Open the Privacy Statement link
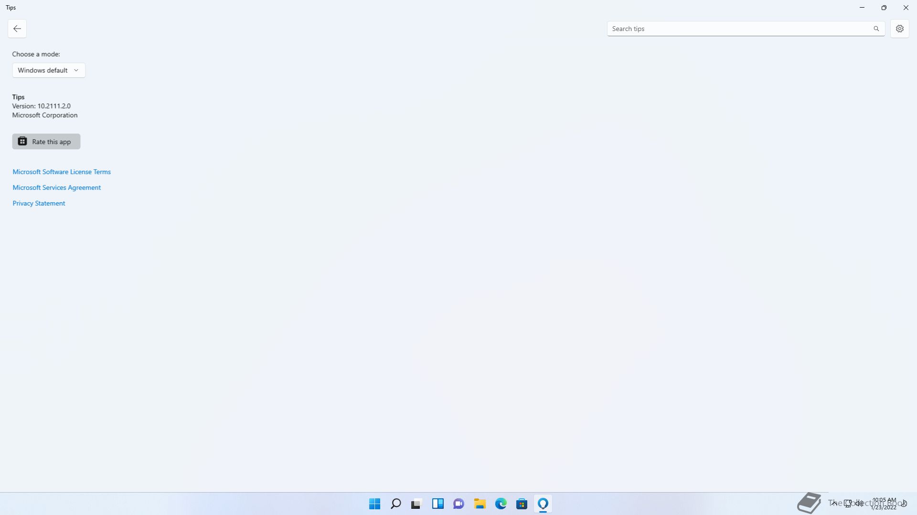The image size is (917, 515). (39, 203)
